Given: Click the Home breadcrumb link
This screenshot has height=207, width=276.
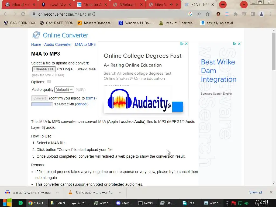Looking at the screenshot, I should (36, 44).
